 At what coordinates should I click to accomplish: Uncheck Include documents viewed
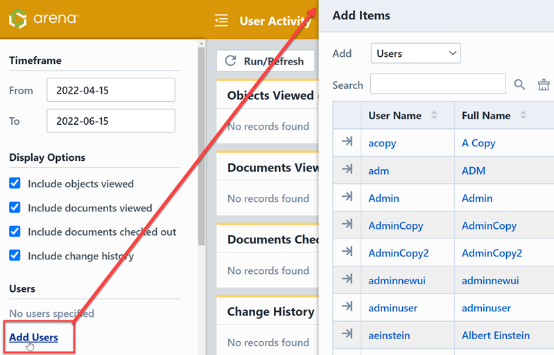(x=15, y=207)
